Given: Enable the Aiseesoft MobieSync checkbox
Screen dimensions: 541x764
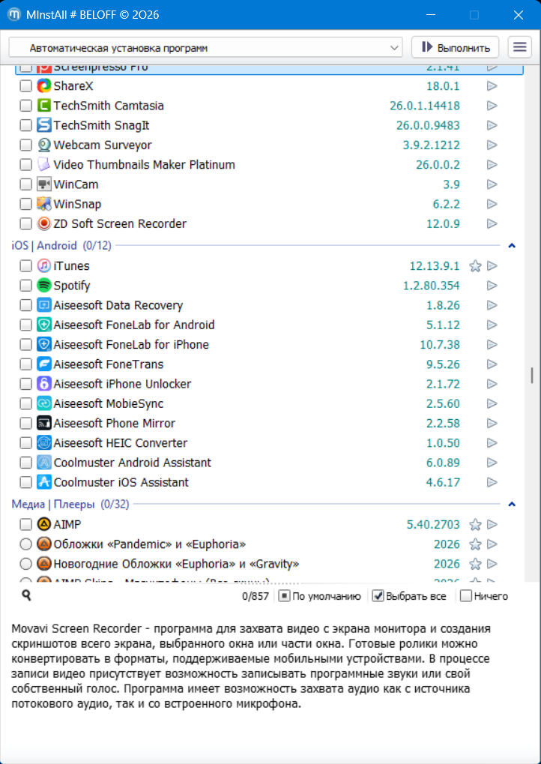Looking at the screenshot, I should click(25, 404).
